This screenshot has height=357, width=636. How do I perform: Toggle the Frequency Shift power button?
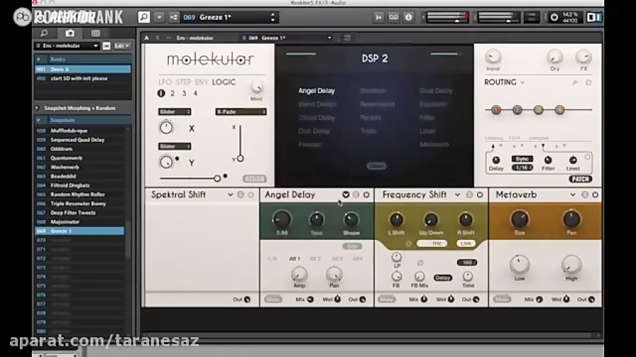point(480,195)
